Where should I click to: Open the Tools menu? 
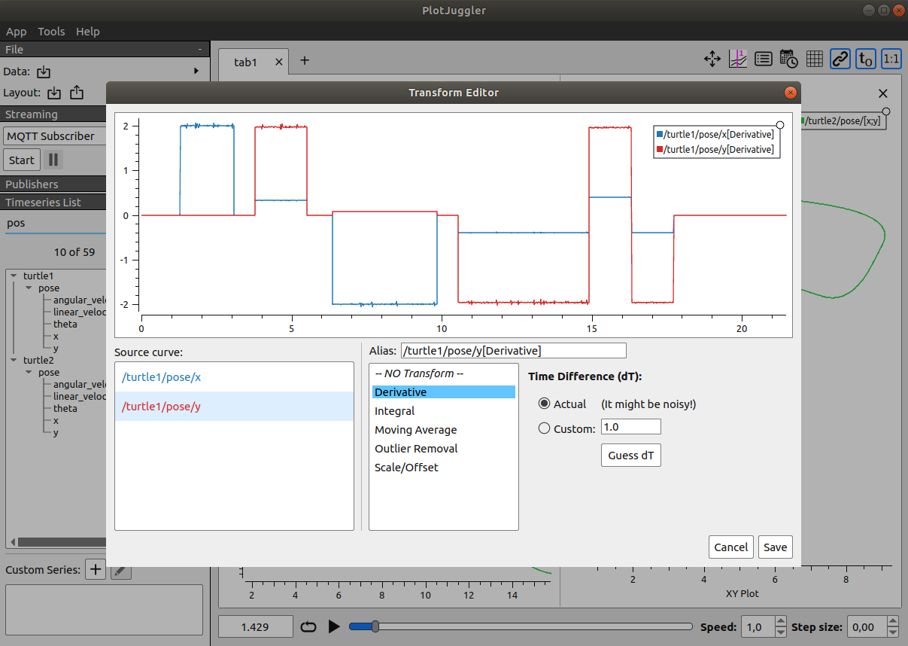(x=51, y=31)
